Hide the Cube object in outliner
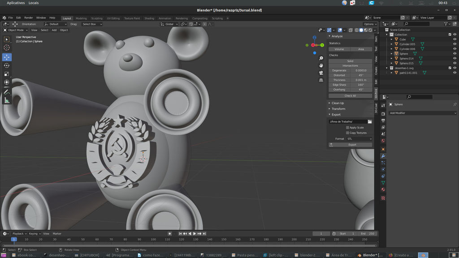The height and width of the screenshot is (258, 459). click(x=455, y=39)
